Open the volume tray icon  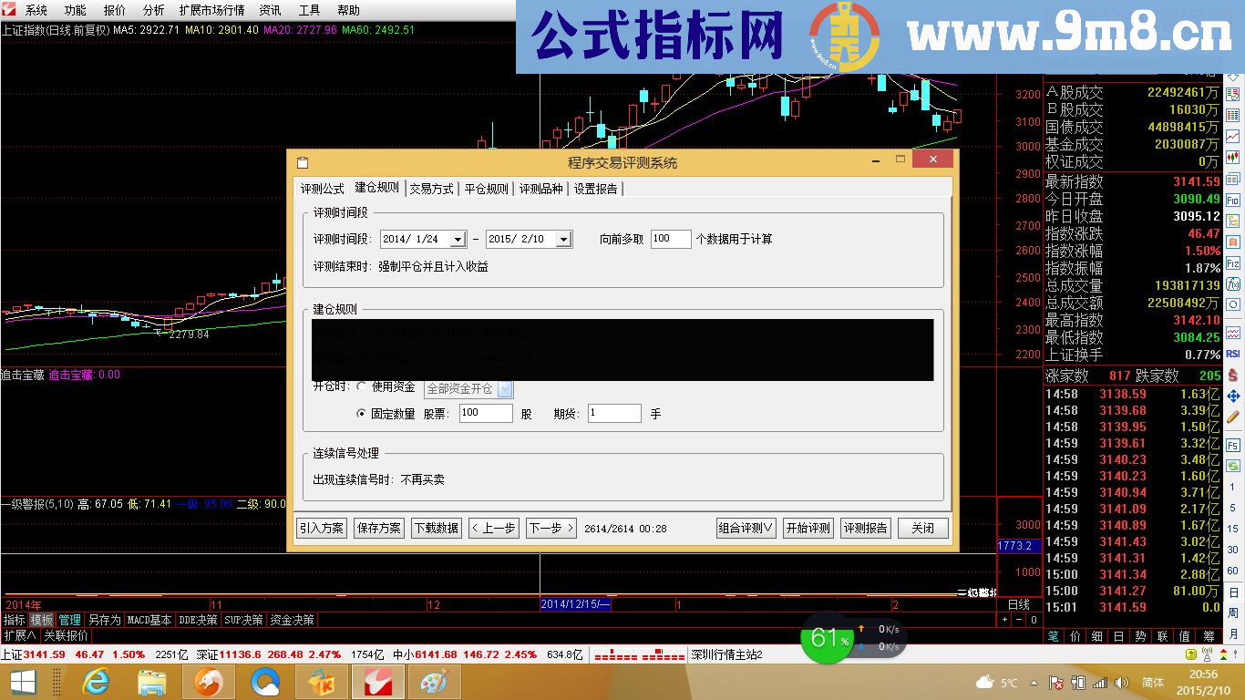pyautogui.click(x=1121, y=683)
